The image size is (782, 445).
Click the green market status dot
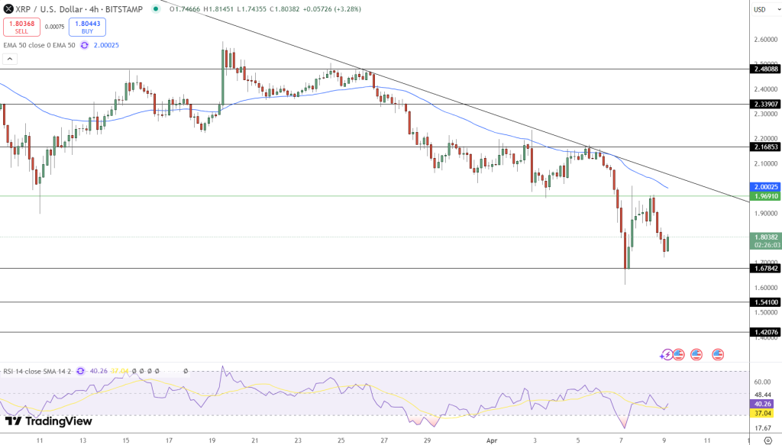point(156,9)
